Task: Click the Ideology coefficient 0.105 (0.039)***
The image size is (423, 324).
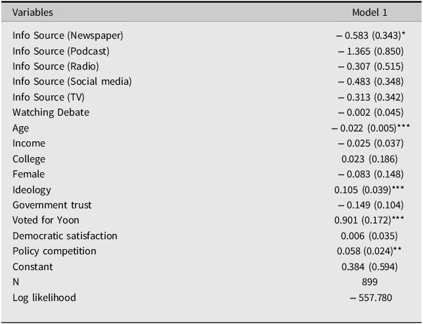Action: 370,190
